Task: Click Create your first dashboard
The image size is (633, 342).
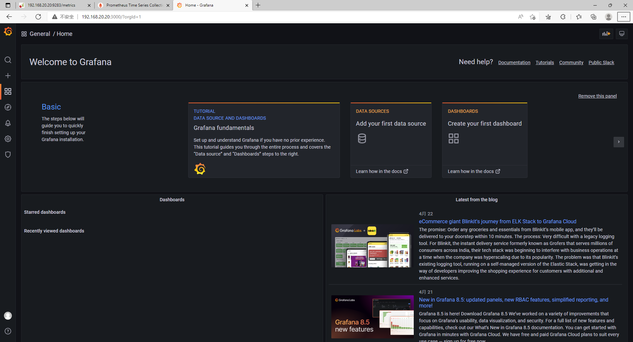Action: [x=485, y=124]
